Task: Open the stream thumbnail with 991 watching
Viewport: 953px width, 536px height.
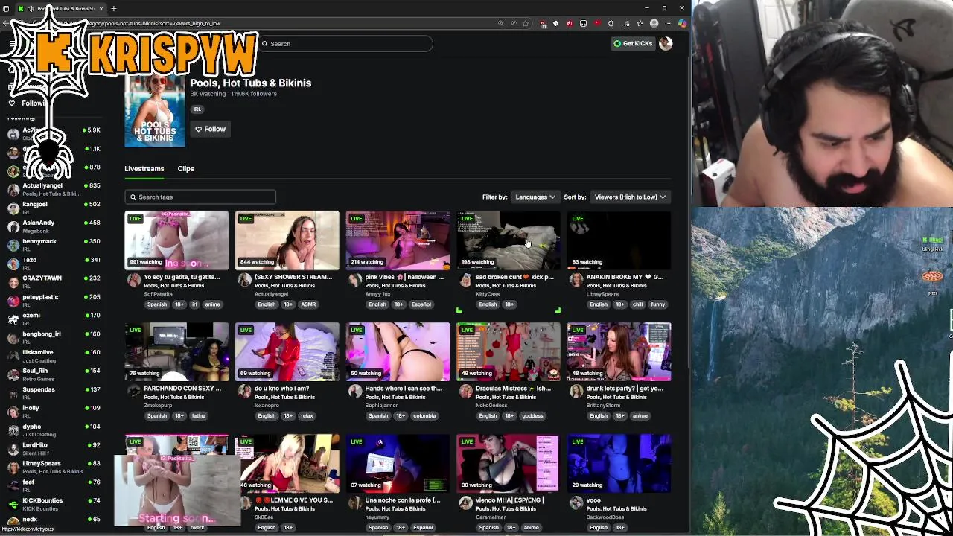Action: 176,240
